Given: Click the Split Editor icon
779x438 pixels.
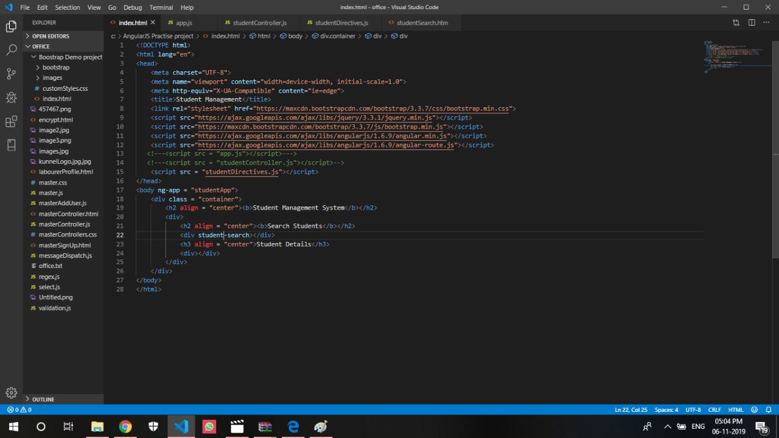Looking at the screenshot, I should coord(752,23).
